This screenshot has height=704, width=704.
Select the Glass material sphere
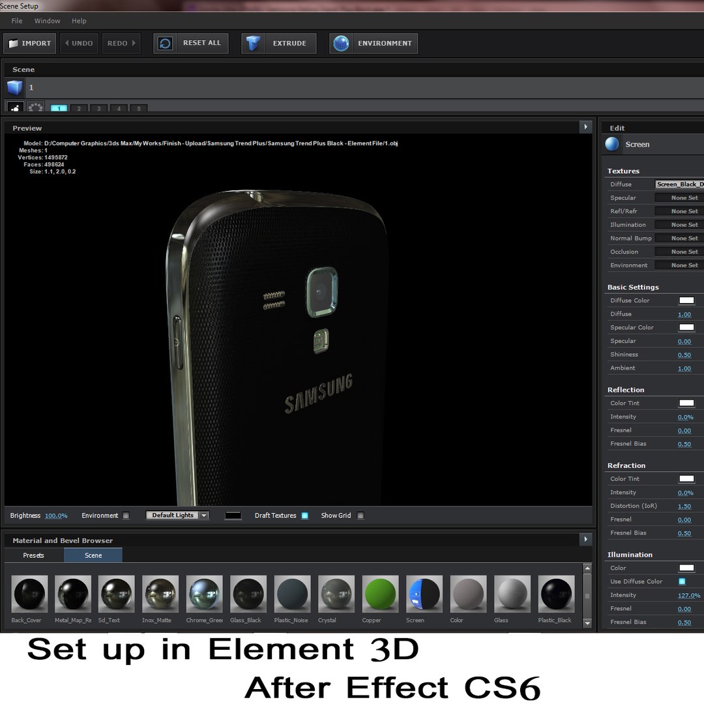[x=512, y=594]
